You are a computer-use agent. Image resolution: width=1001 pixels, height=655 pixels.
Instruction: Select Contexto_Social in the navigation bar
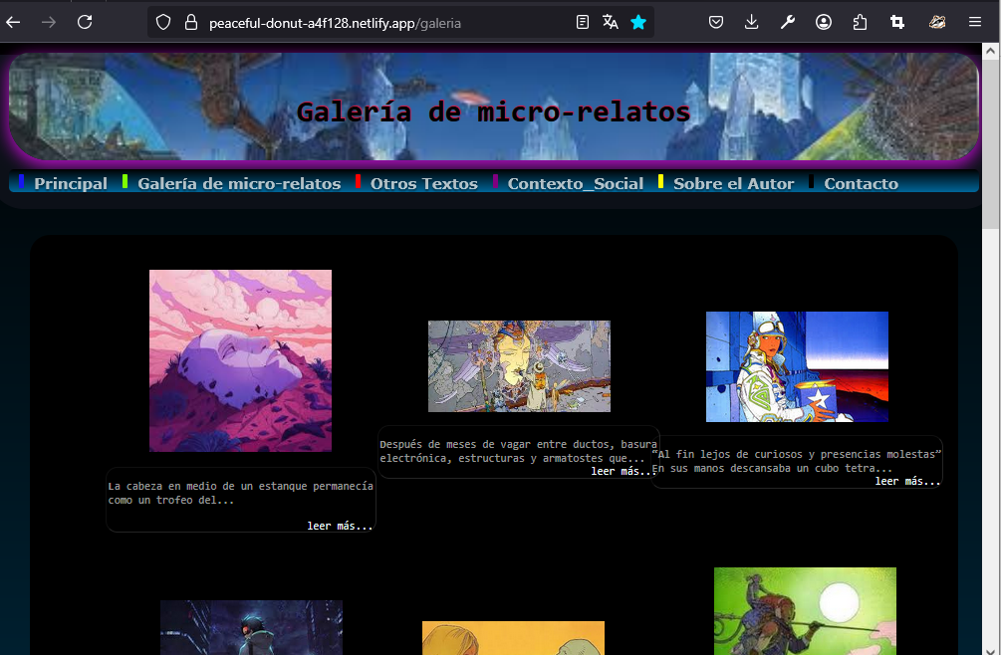(x=575, y=183)
